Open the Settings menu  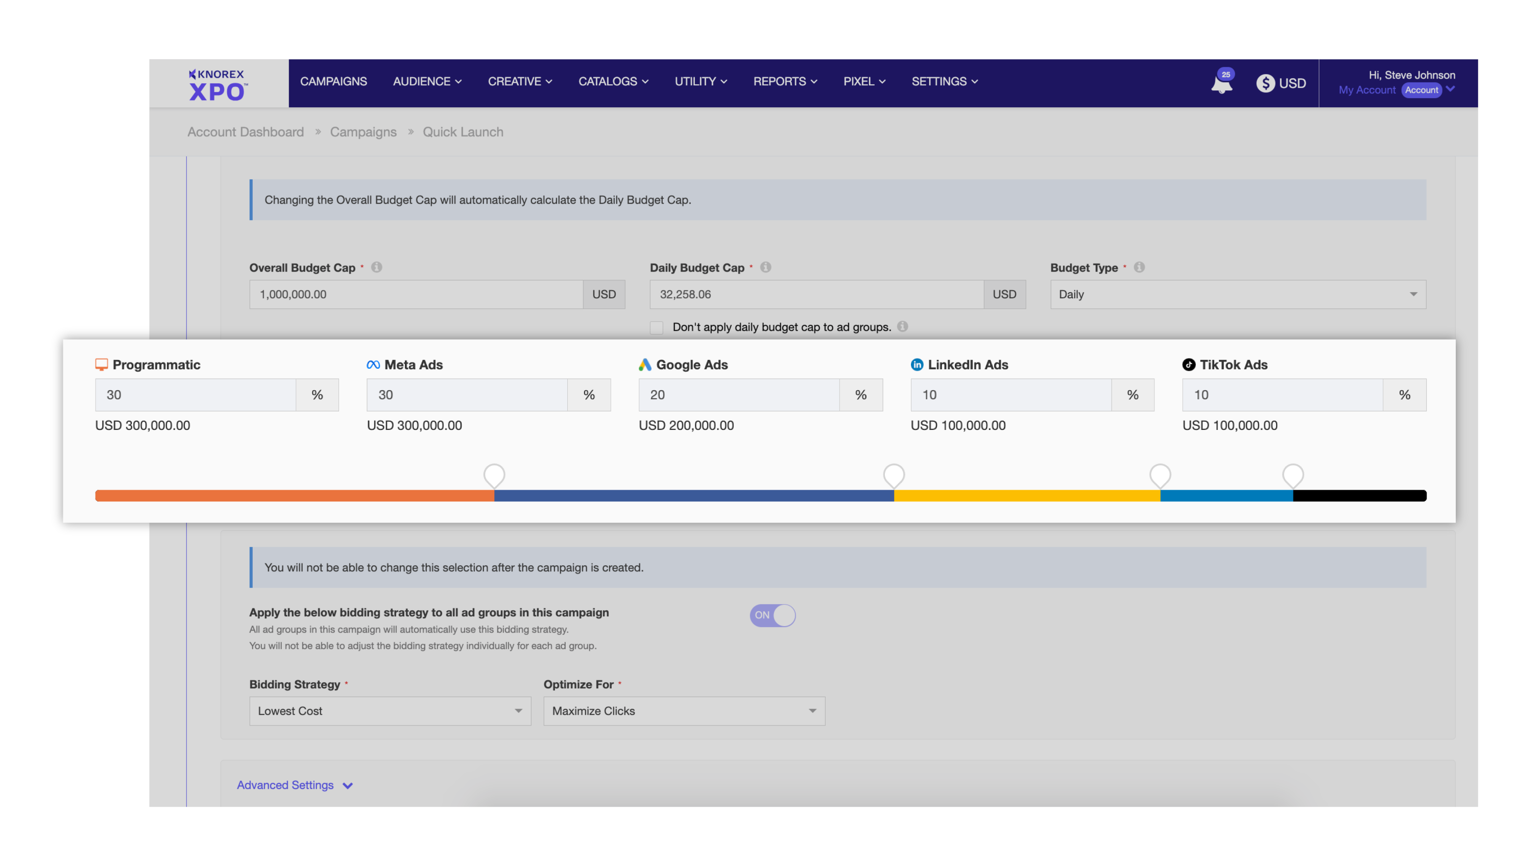pos(945,81)
